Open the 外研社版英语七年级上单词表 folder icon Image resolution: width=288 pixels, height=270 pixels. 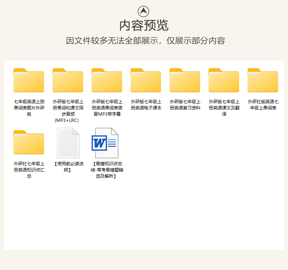263,80
